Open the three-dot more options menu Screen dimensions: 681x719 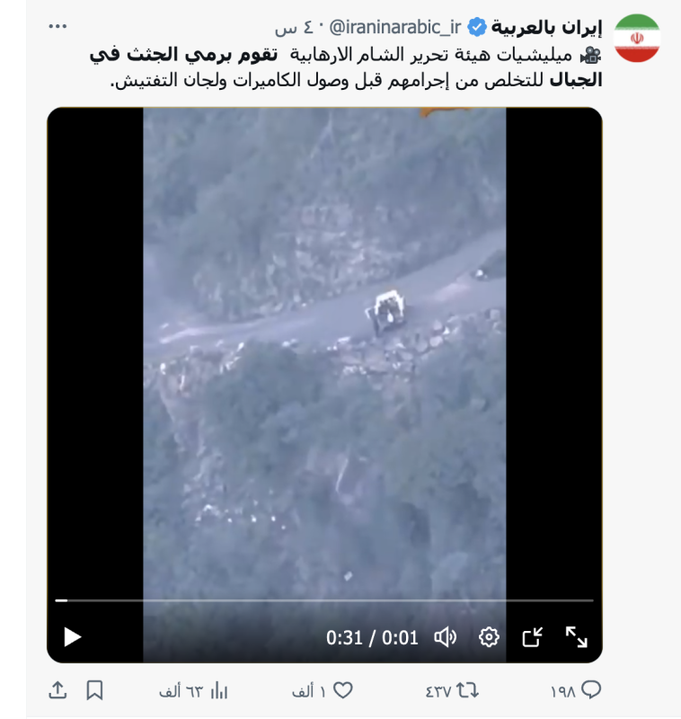click(x=57, y=27)
